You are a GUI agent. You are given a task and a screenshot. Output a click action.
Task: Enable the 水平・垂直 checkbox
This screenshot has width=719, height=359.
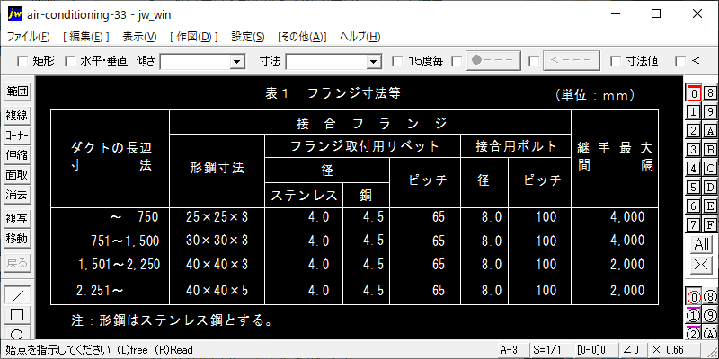pyautogui.click(x=70, y=61)
